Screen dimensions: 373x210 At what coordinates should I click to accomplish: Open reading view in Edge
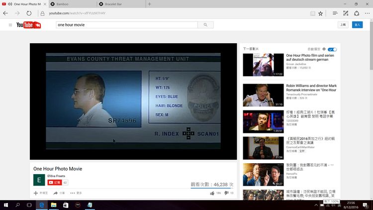click(313, 13)
